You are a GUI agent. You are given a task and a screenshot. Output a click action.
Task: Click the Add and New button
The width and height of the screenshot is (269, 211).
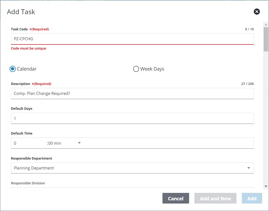tap(215, 198)
